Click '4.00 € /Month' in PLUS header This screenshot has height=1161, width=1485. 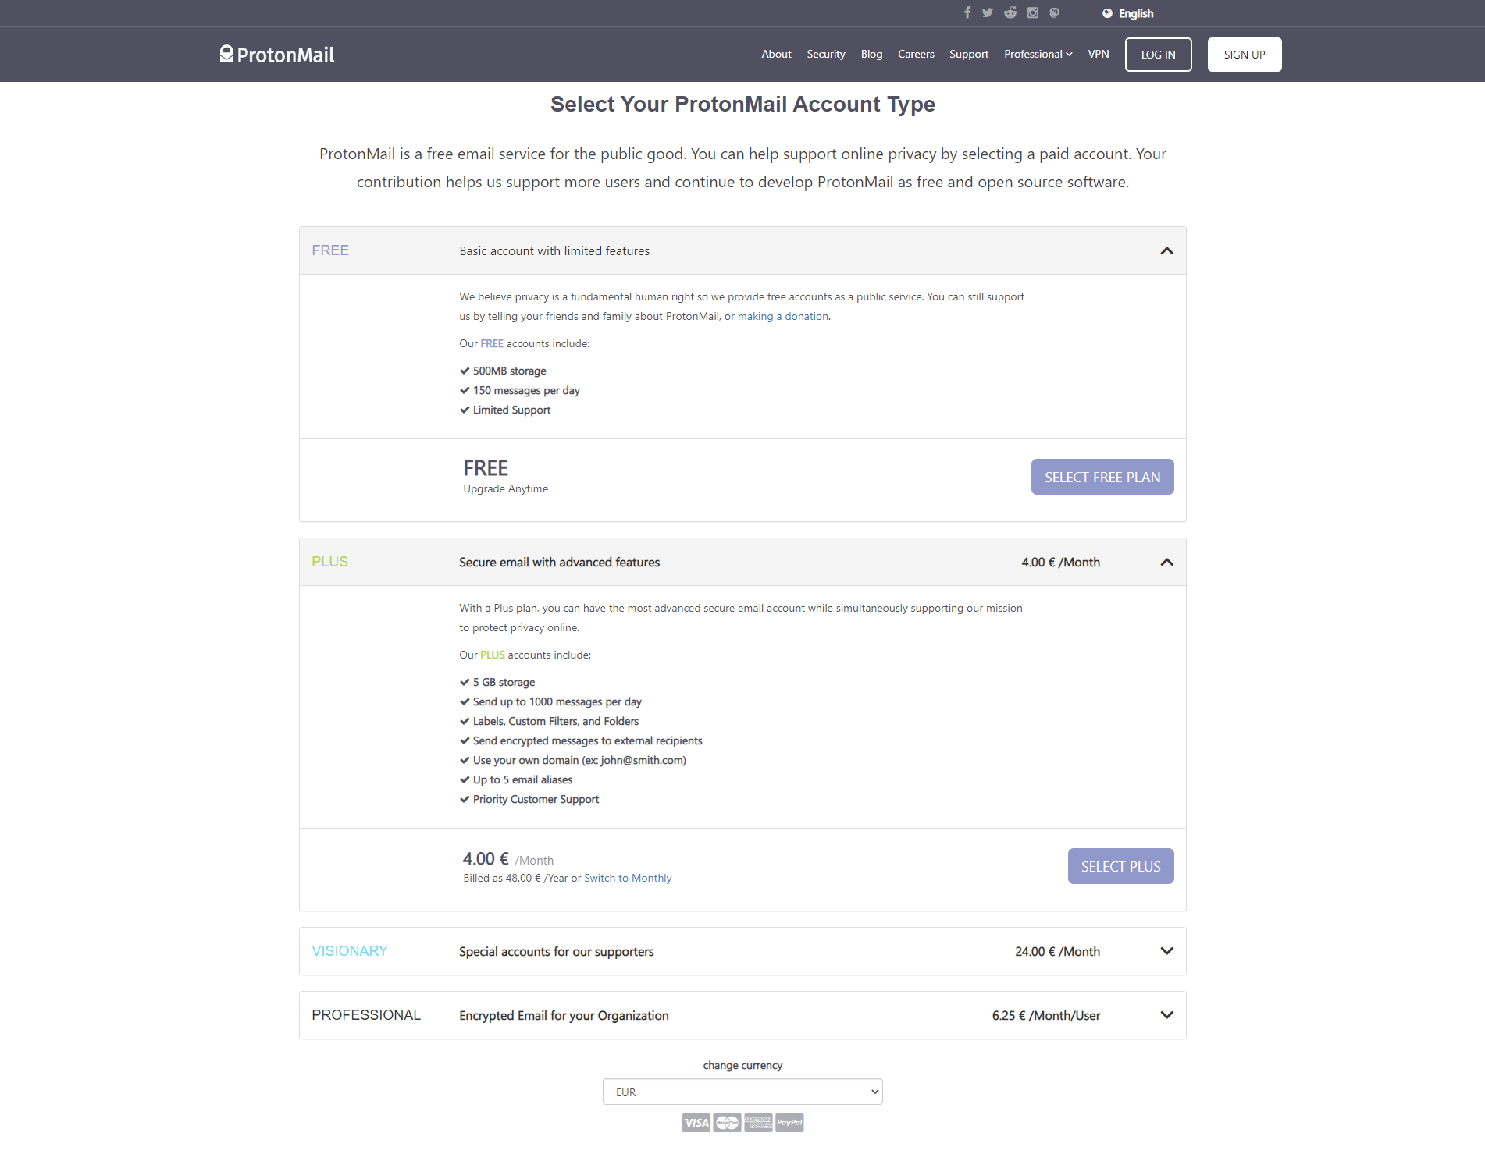1060,563
